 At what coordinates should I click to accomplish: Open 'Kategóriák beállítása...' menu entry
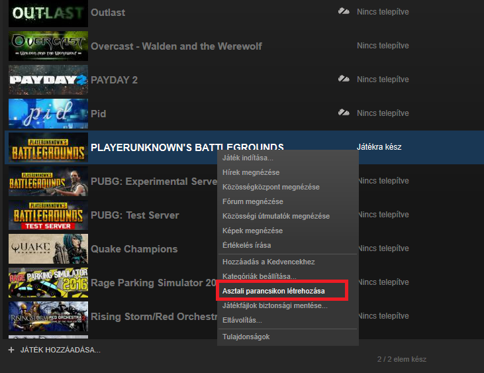[x=260, y=276]
